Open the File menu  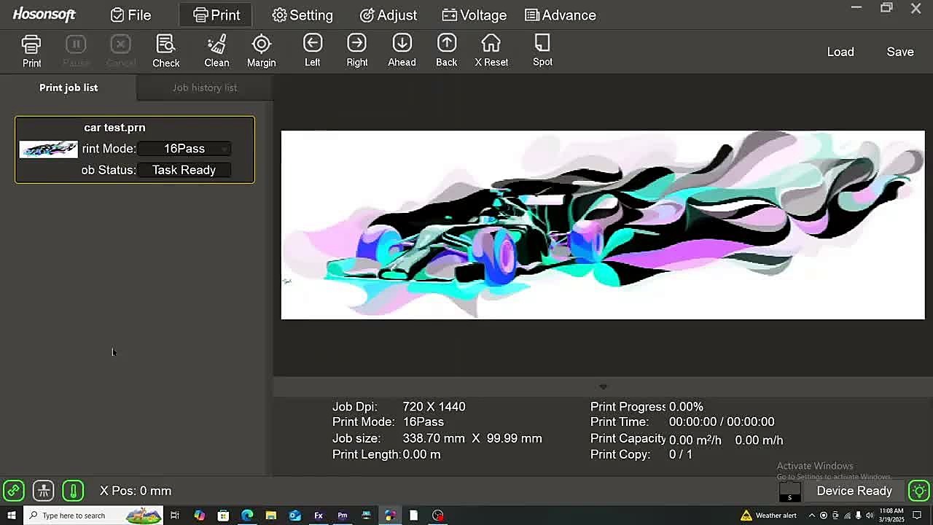point(131,15)
